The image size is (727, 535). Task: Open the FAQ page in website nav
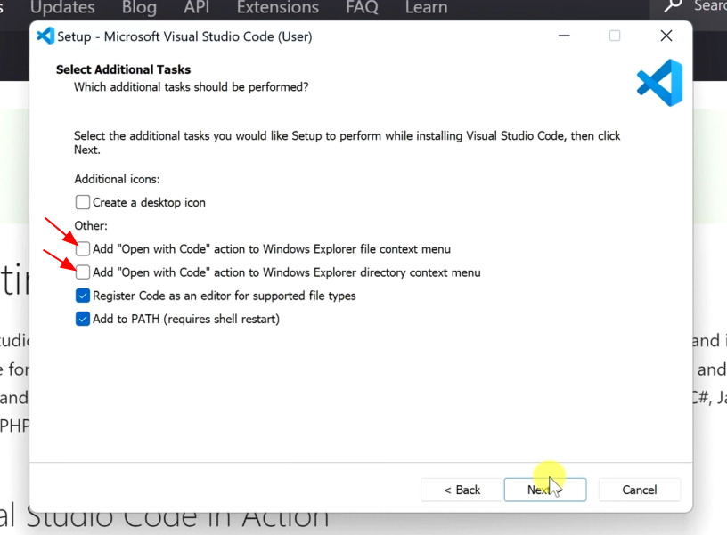pyautogui.click(x=362, y=7)
